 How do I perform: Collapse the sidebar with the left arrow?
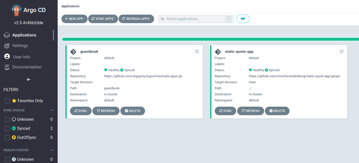click(x=28, y=79)
